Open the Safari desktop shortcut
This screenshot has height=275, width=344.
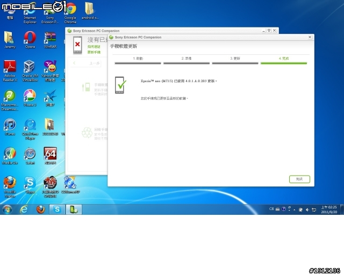[x=30, y=156]
